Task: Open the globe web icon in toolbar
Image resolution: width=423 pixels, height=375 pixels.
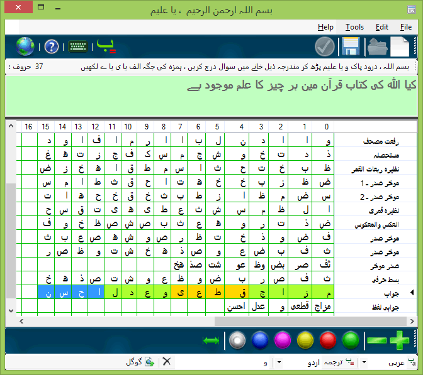Action: tap(25, 46)
